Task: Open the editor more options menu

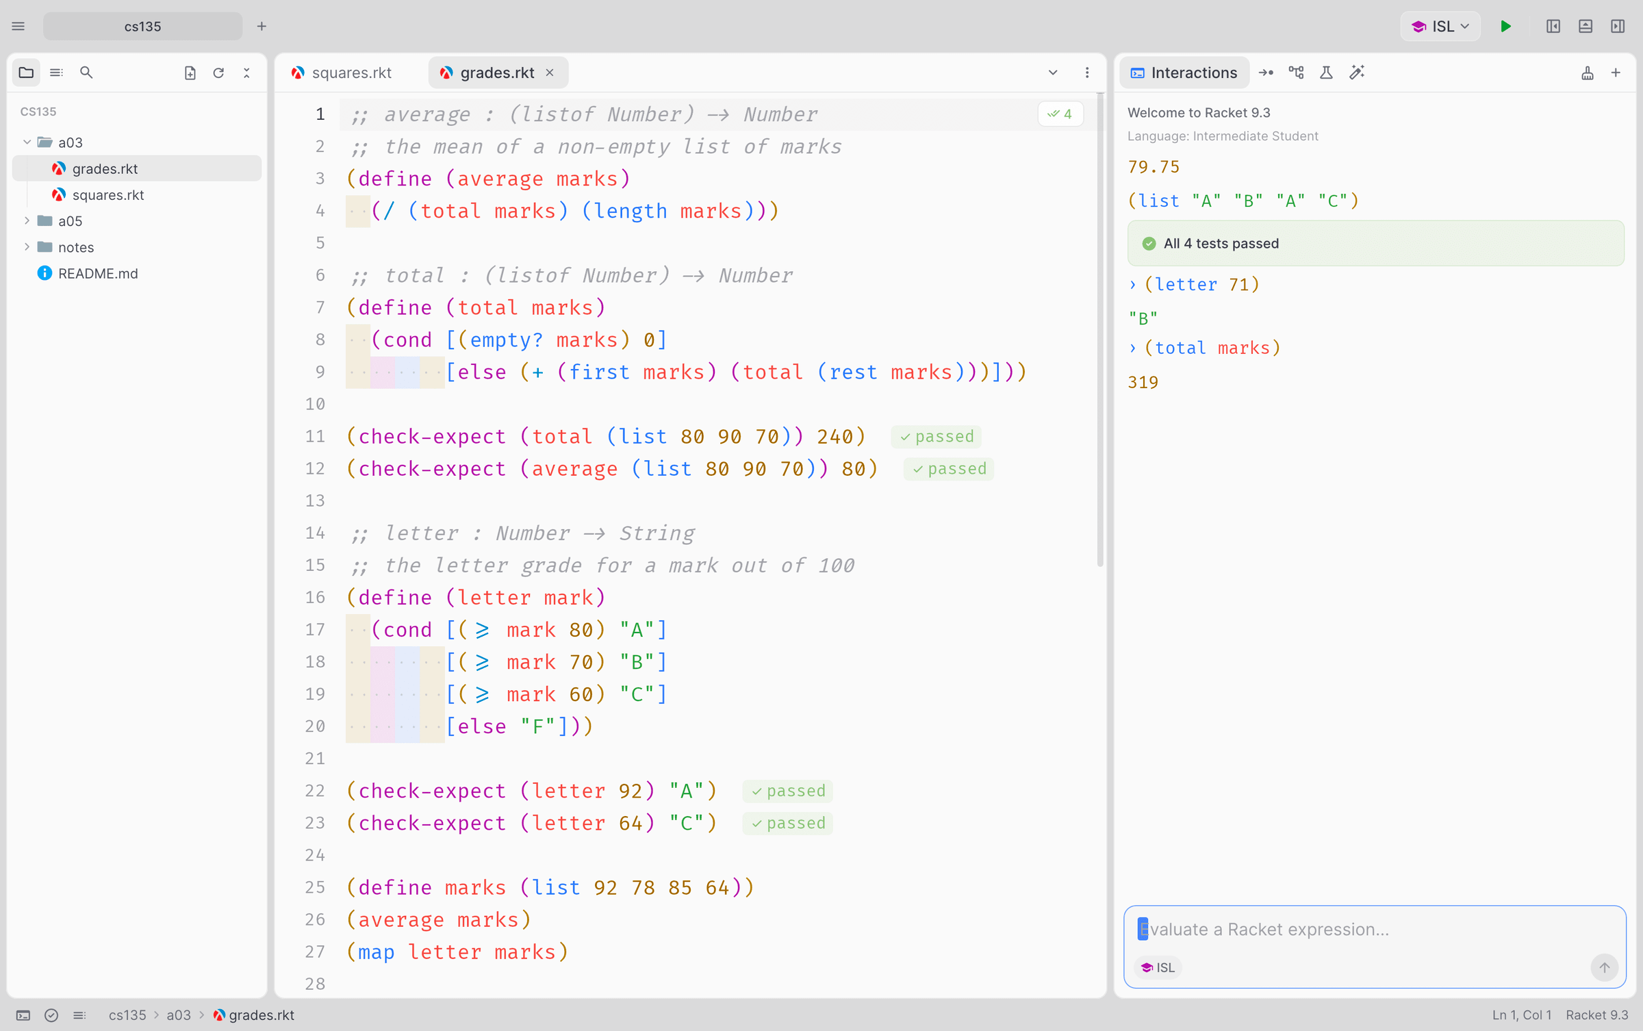Action: click(x=1087, y=73)
